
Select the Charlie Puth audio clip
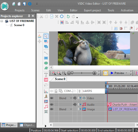(122, 104)
